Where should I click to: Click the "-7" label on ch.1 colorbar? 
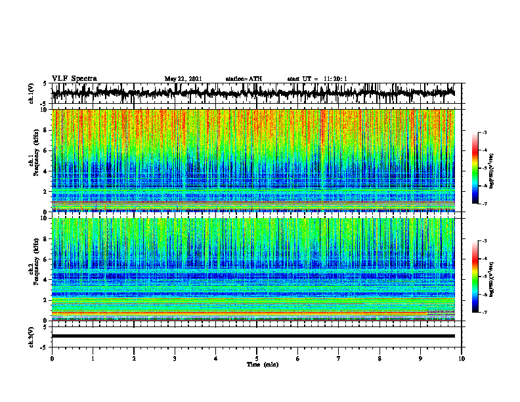click(484, 204)
